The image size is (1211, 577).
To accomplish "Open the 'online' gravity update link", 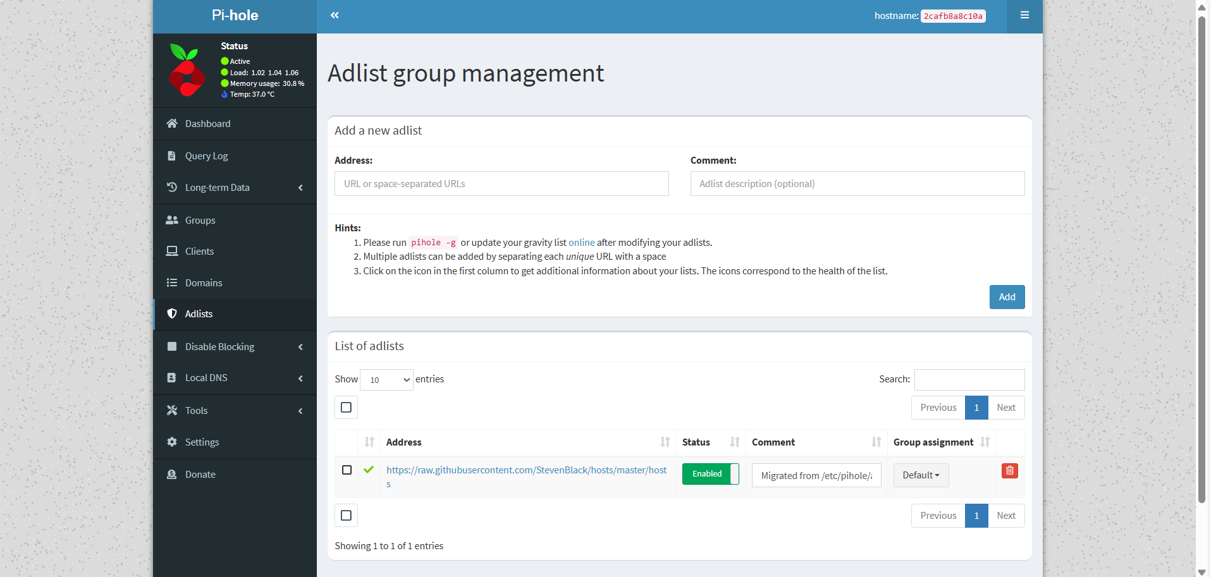I will tap(581, 243).
